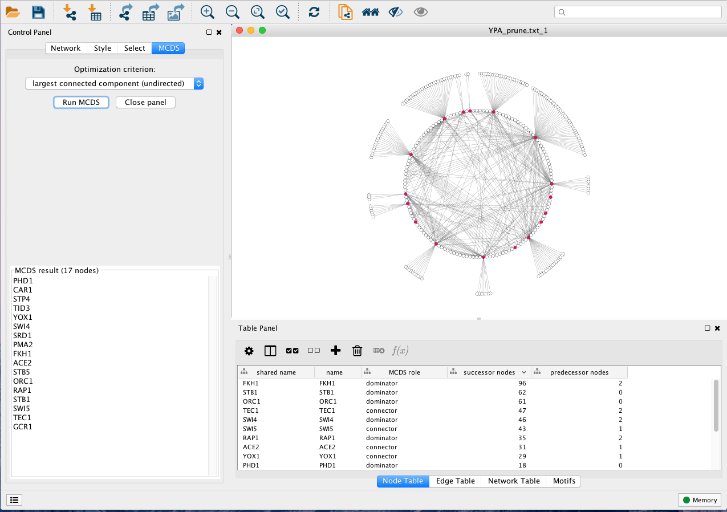Toggle the Hide Selected eye-slash icon
Viewport: 727px width, 512px height.
395,12
